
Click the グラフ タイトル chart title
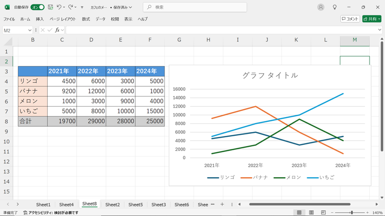[x=270, y=75]
